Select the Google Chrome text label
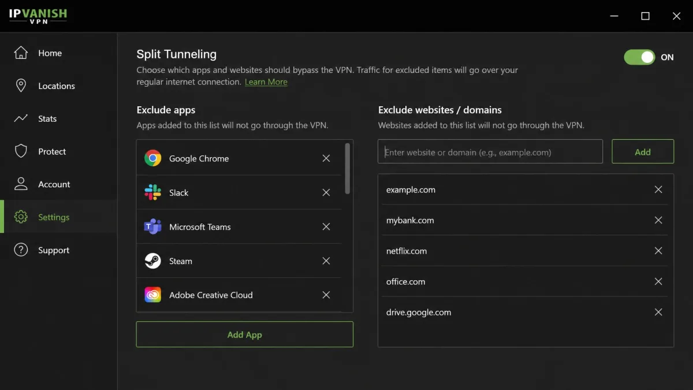Image resolution: width=693 pixels, height=390 pixels. point(199,158)
